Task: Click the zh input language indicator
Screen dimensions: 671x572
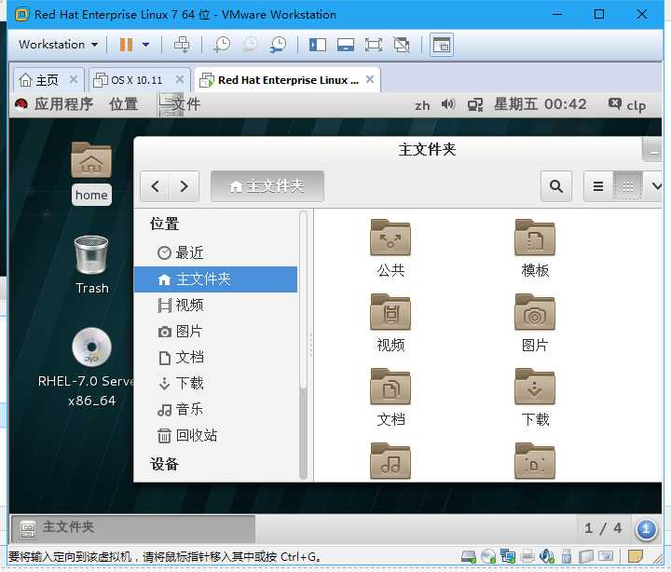Action: [422, 105]
